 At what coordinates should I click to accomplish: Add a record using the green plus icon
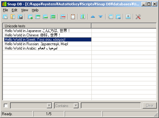click(30, 17)
